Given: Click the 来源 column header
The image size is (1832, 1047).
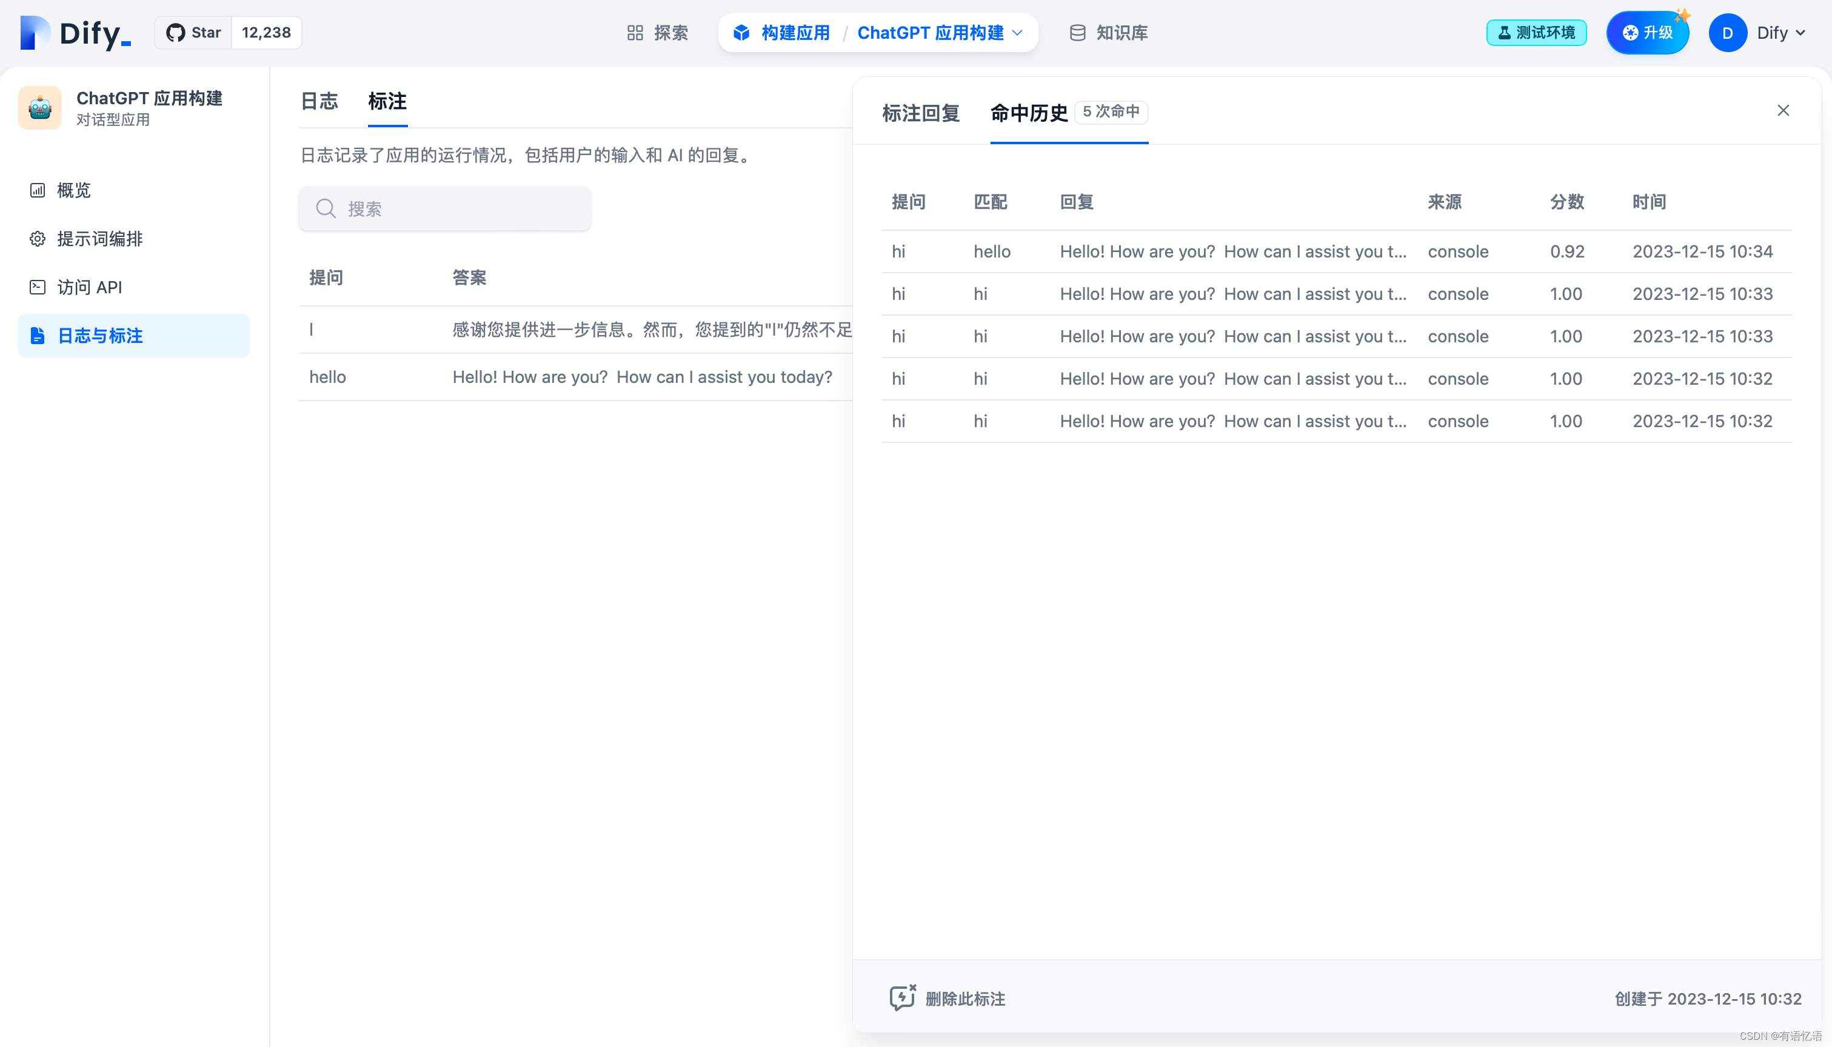Looking at the screenshot, I should pyautogui.click(x=1444, y=202).
